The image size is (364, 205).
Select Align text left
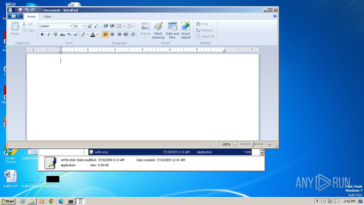click(x=106, y=34)
